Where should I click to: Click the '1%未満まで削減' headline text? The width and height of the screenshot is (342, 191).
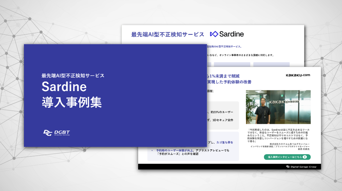(224, 76)
